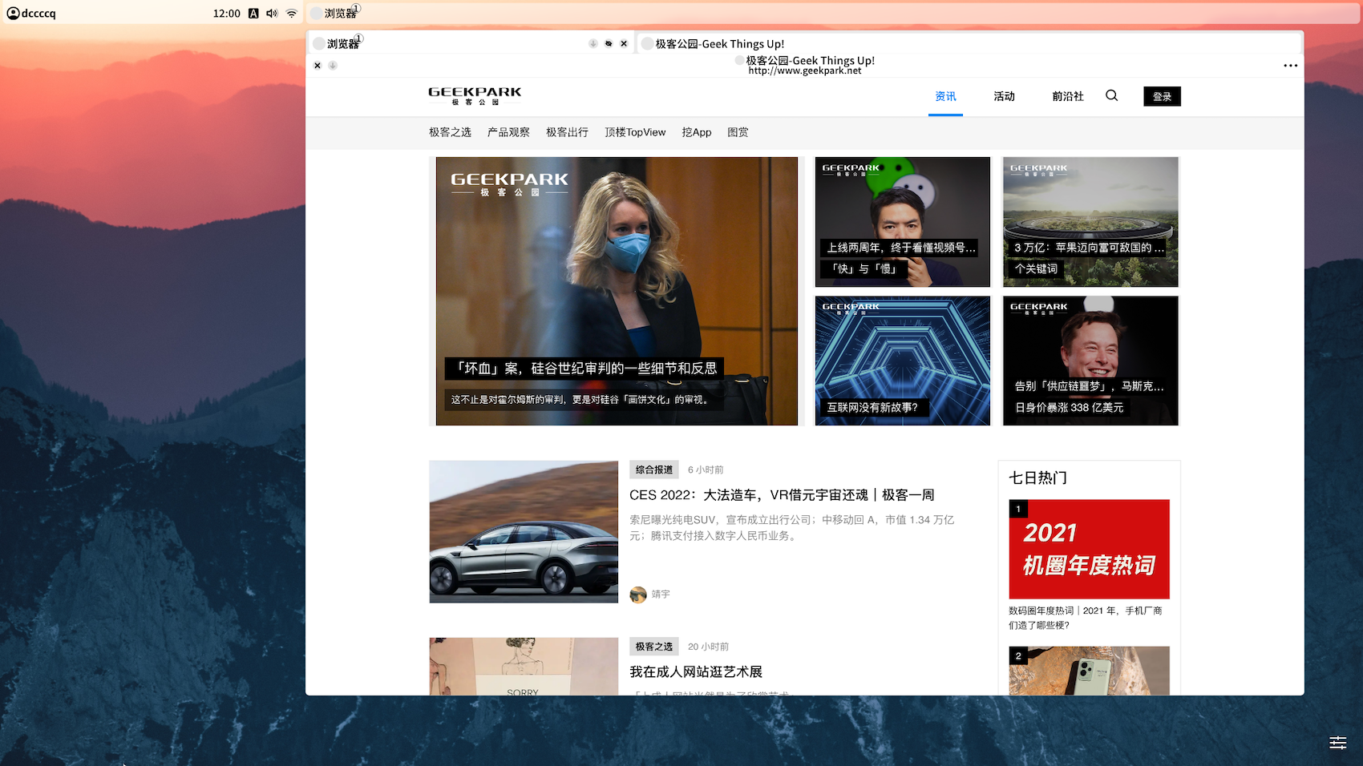Image resolution: width=1363 pixels, height=766 pixels.
Task: Open the number 2 hot-list phone image
Action: (1089, 671)
